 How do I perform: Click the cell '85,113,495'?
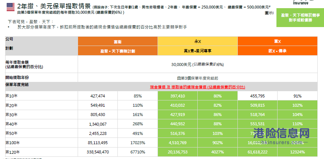pyautogui.click(x=98, y=142)
